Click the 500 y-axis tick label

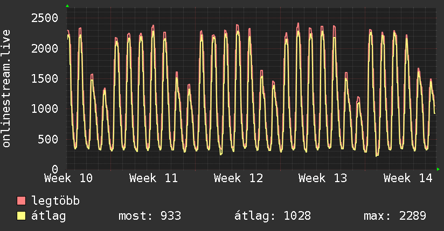click(48, 139)
